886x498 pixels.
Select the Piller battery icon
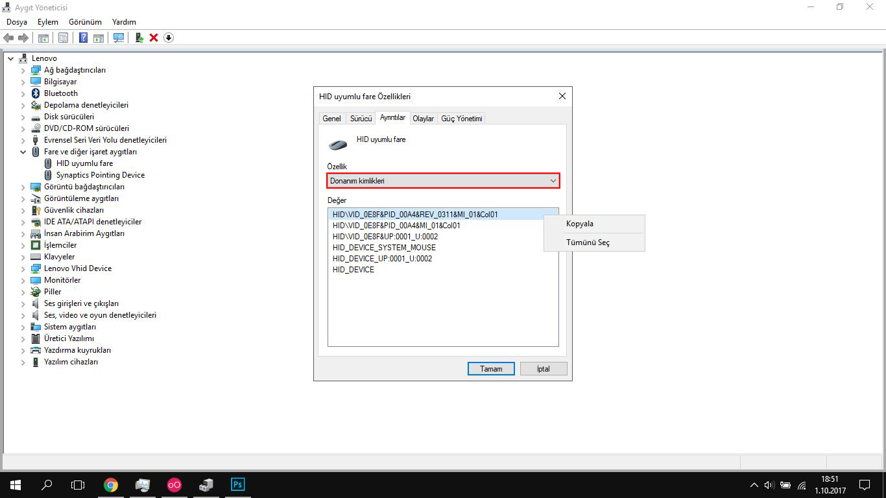36,292
